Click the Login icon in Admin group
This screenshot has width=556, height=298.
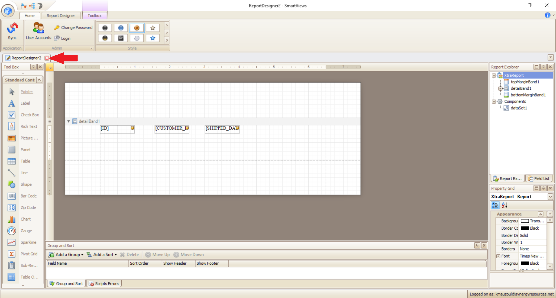click(x=57, y=38)
